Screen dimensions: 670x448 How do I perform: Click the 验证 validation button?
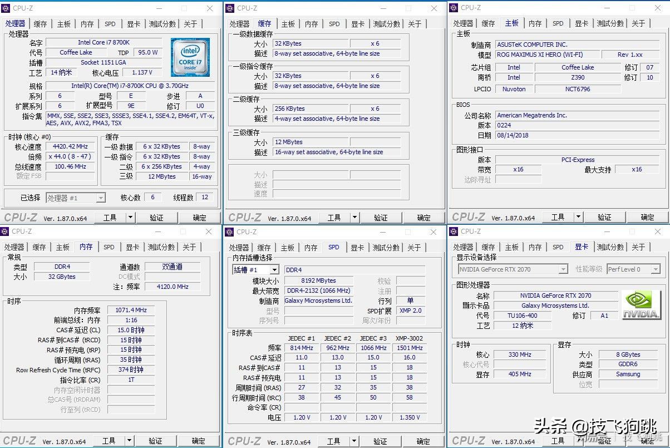[156, 218]
